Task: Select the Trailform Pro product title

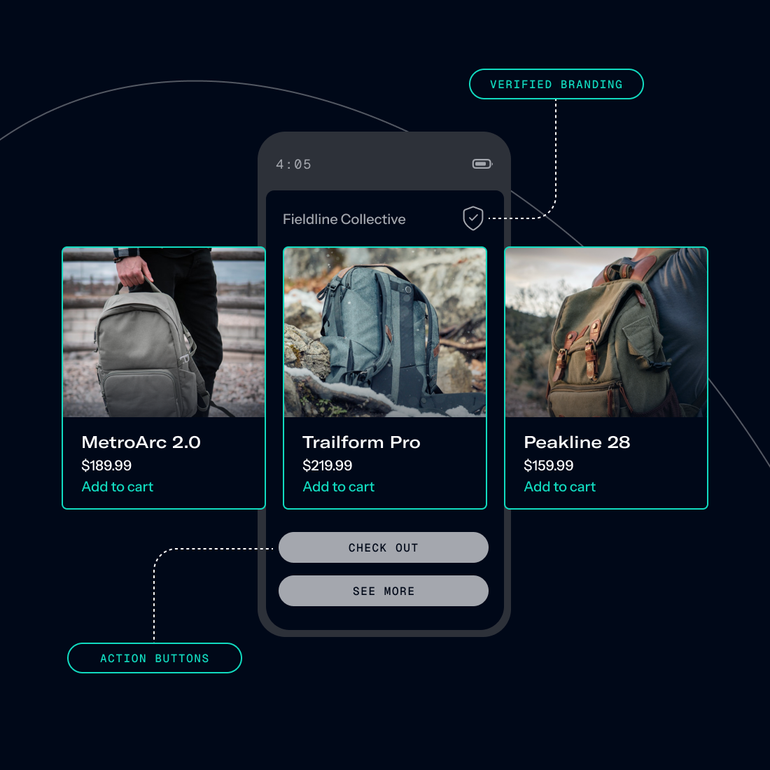Action: pyautogui.click(x=361, y=442)
